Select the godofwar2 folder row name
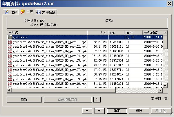The width and height of the screenshot is (174, 117). [20, 37]
